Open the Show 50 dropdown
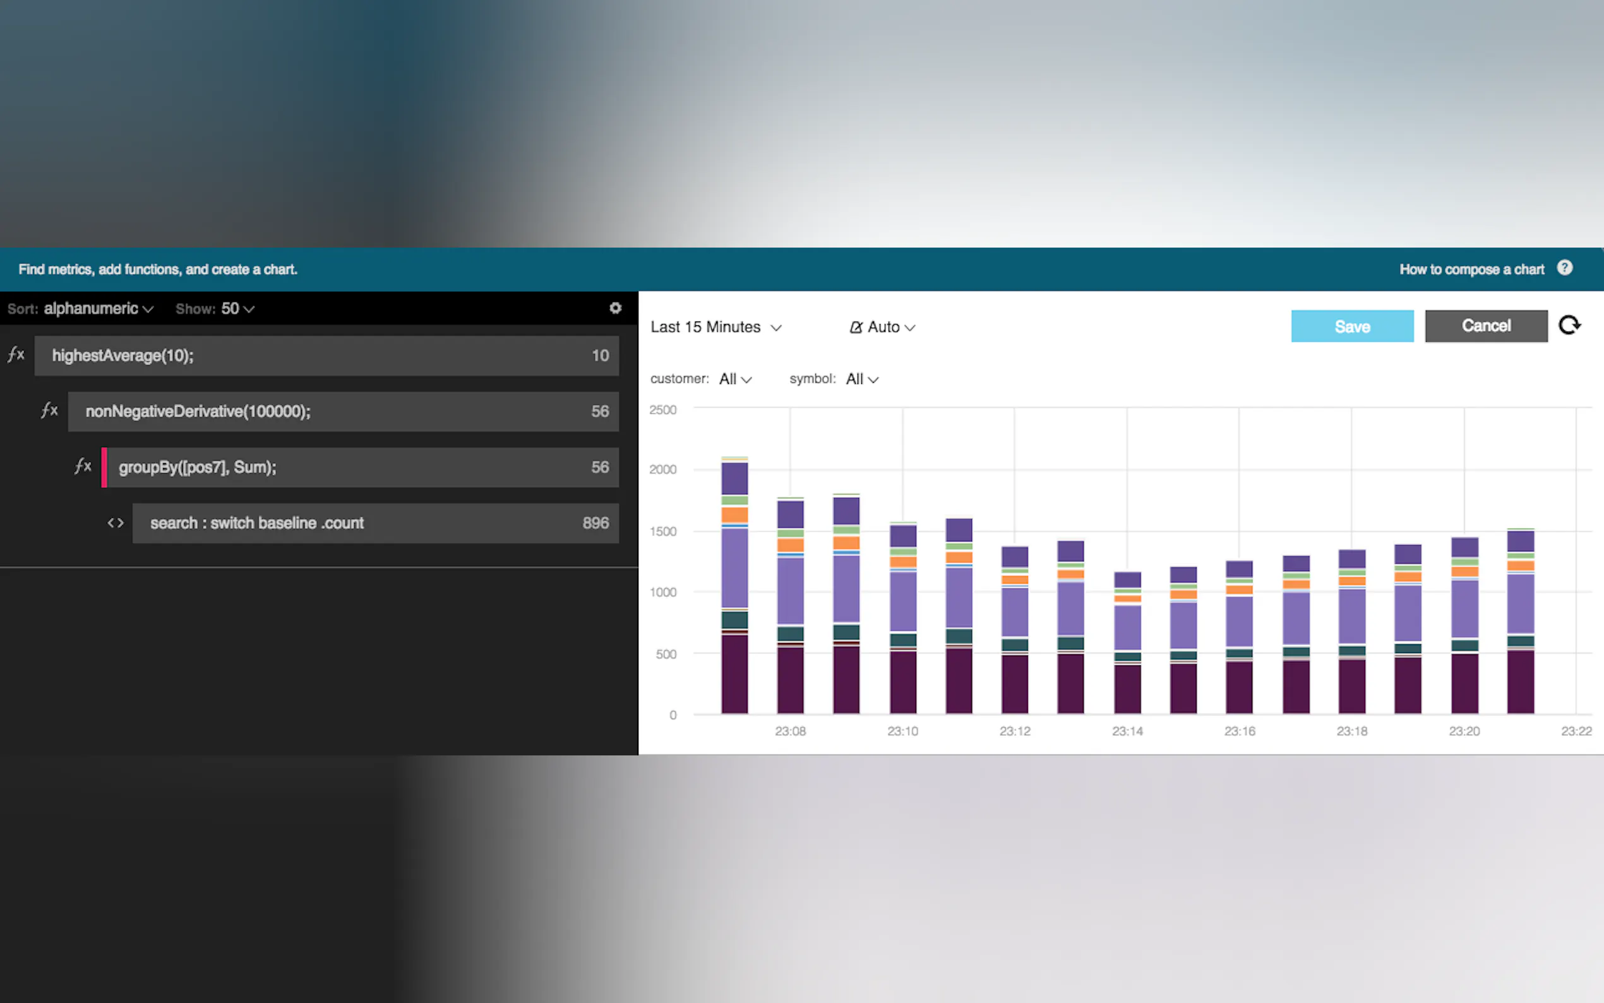 237,308
